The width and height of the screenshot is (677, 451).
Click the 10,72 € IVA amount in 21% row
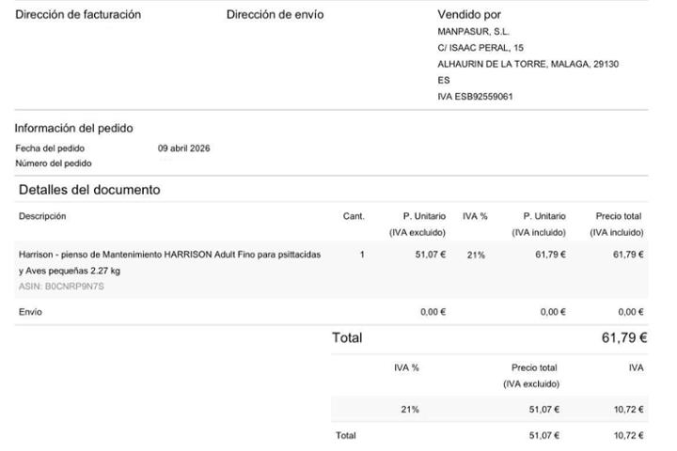coord(628,410)
